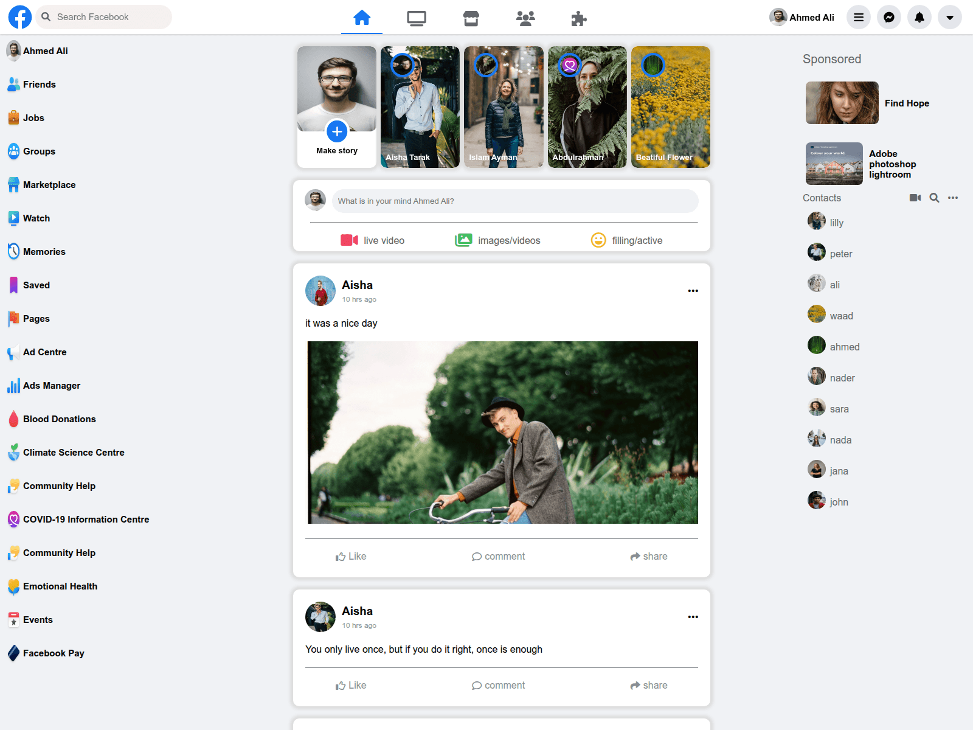Select the Marketplace icon in top navigation
973x730 pixels.
point(471,18)
